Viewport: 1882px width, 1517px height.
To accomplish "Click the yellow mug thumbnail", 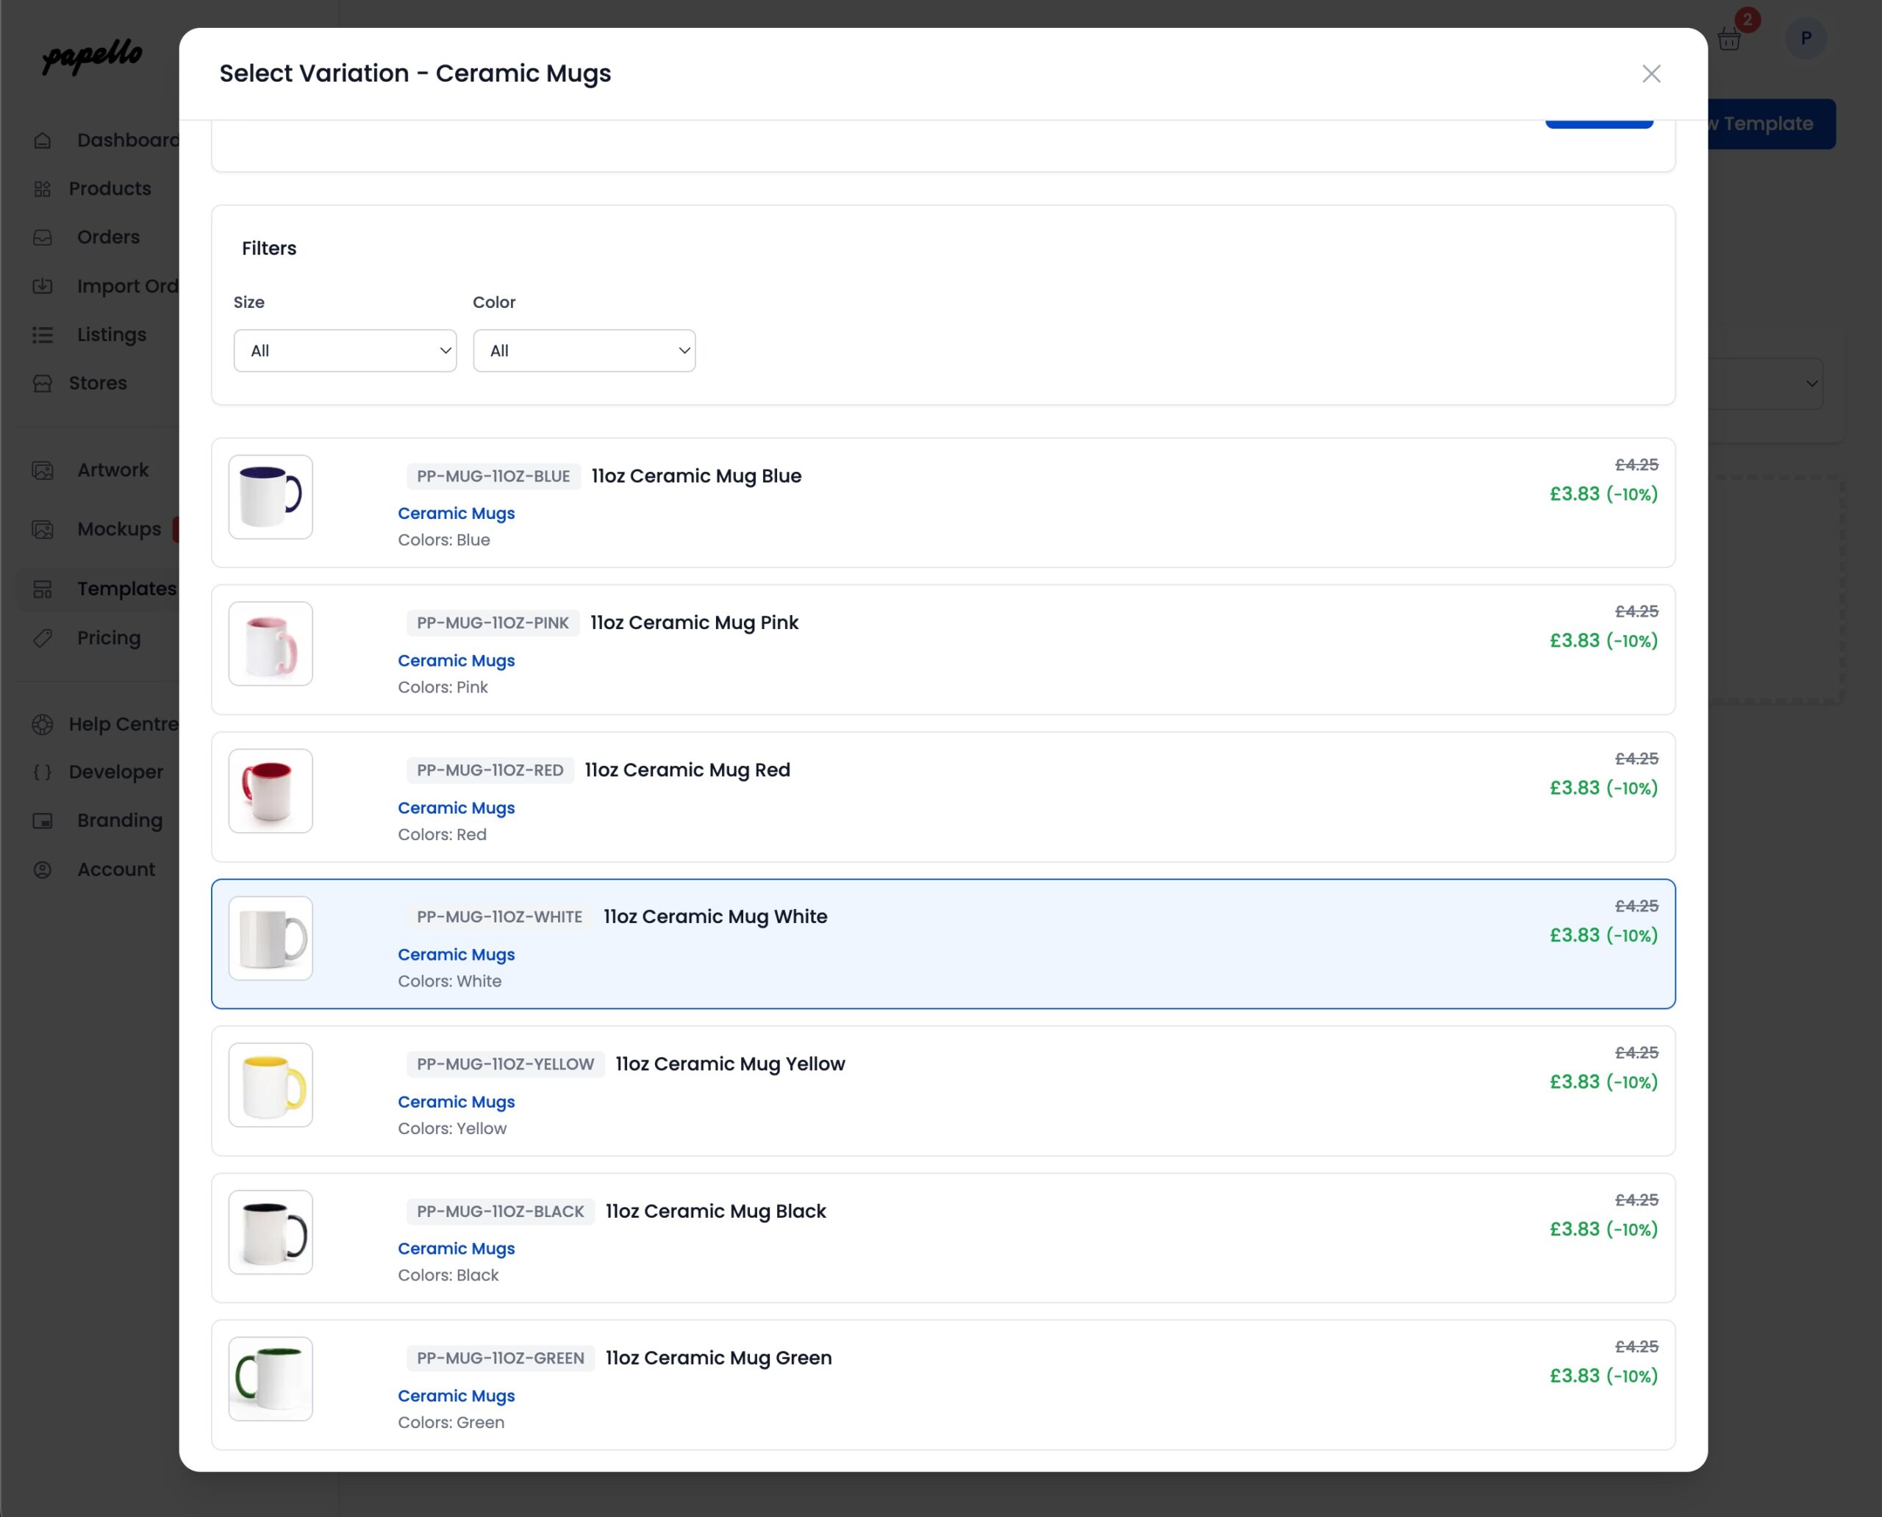I will pyautogui.click(x=270, y=1084).
